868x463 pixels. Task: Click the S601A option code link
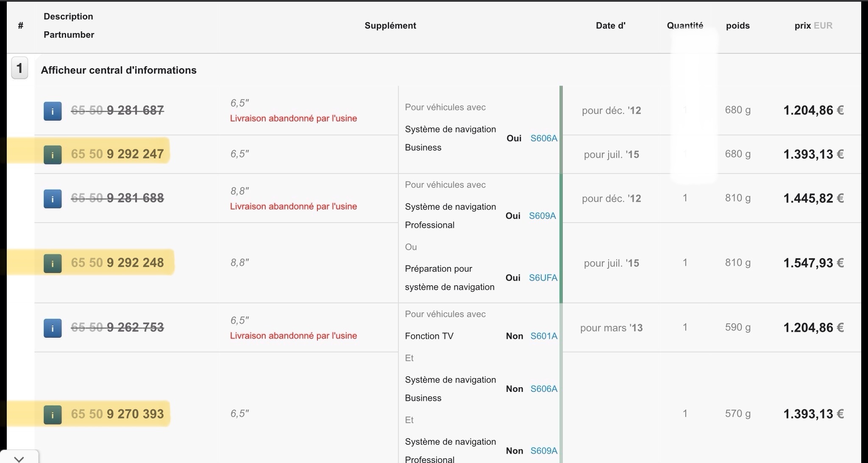544,336
